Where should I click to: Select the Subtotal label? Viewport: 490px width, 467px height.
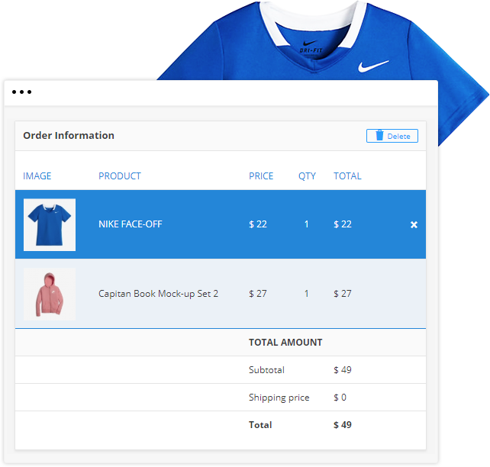266,370
